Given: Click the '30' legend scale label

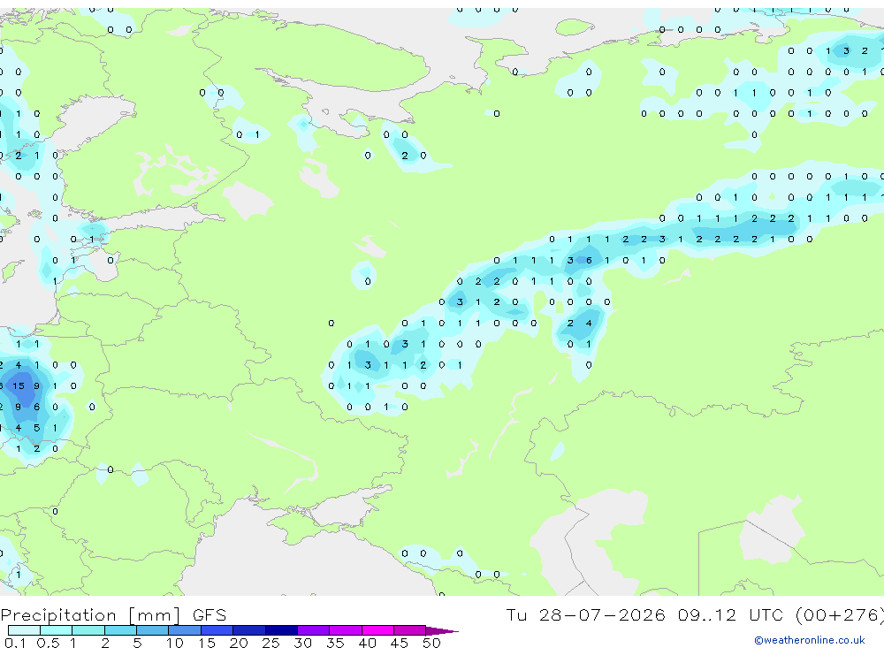Looking at the screenshot, I should click(302, 643).
